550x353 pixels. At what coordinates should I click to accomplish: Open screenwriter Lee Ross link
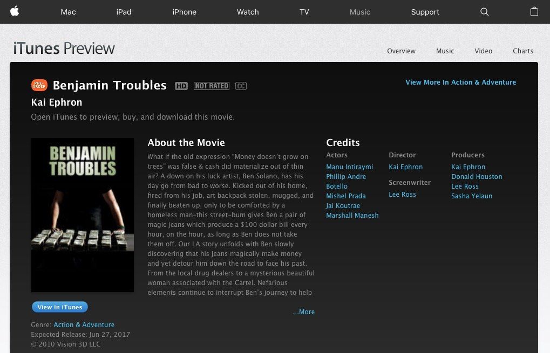click(402, 195)
